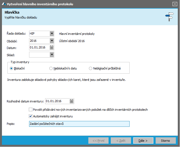The width and height of the screenshot is (180, 147).
Task: Open calendar for Rozhodné datum inventury
Action: tap(71, 101)
